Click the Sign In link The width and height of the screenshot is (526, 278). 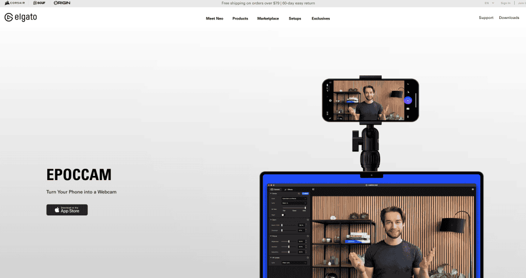pyautogui.click(x=505, y=3)
